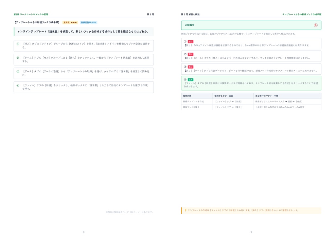Click the title '【テンプレートからの新規ブック作成手順】'

[x=37, y=22]
